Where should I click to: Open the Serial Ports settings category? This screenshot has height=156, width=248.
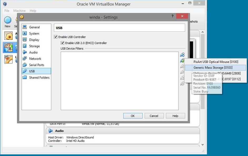tap(36, 65)
